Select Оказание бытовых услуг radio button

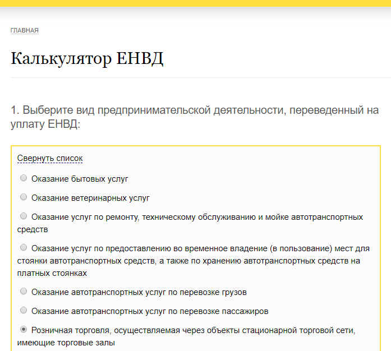pos(24,178)
